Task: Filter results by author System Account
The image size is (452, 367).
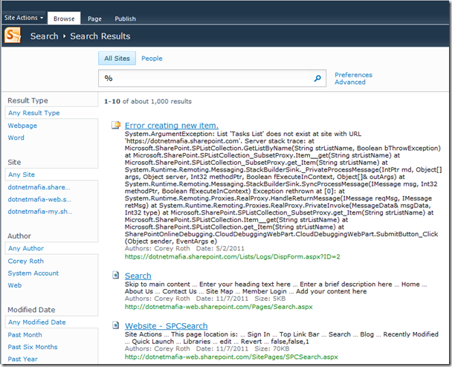Action: click(x=33, y=273)
